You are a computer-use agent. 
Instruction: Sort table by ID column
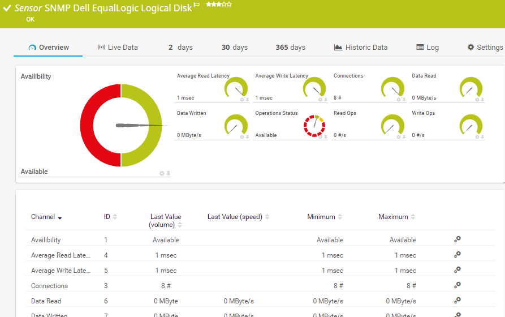pyautogui.click(x=115, y=217)
